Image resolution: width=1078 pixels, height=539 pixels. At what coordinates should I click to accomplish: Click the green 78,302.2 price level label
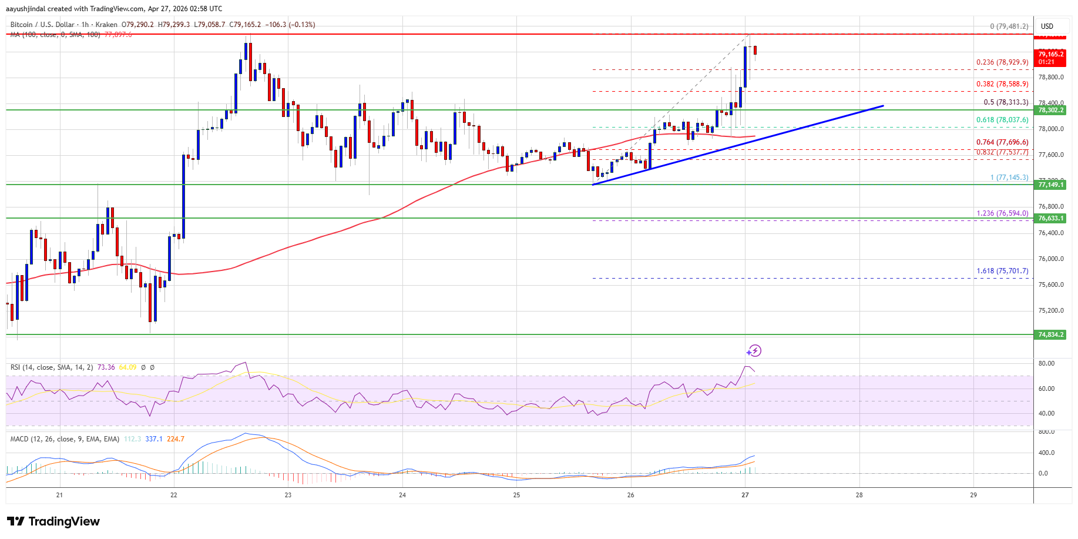click(x=1050, y=110)
